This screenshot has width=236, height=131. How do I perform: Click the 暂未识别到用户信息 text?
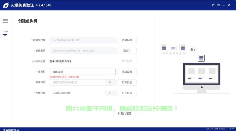61,61
